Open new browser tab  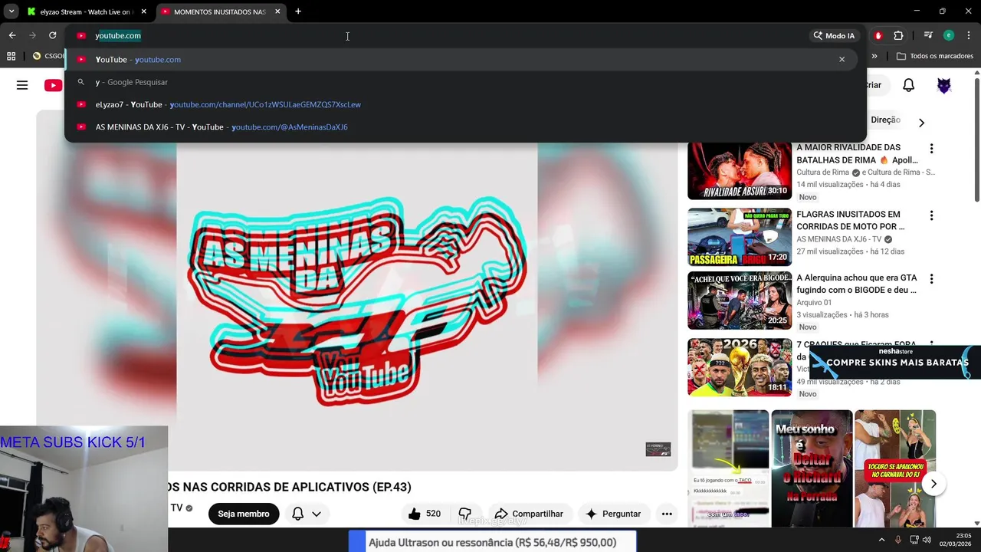[x=298, y=11]
